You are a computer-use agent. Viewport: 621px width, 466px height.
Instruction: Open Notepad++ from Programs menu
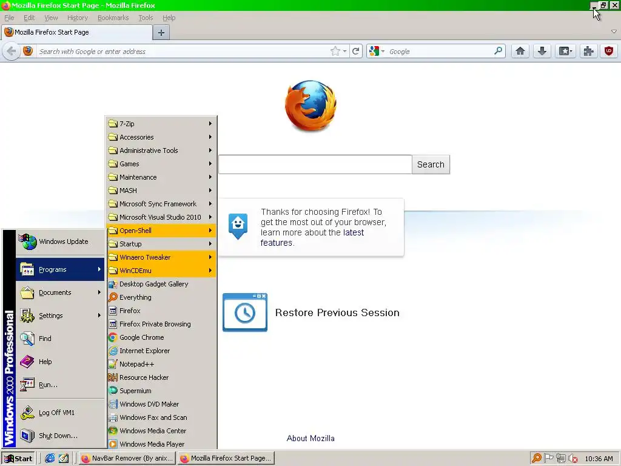coord(161,364)
